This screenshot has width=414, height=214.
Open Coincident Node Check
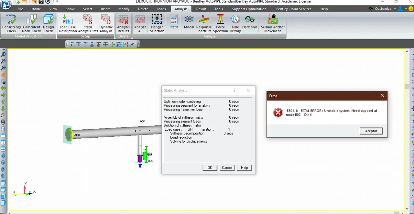pyautogui.click(x=32, y=24)
